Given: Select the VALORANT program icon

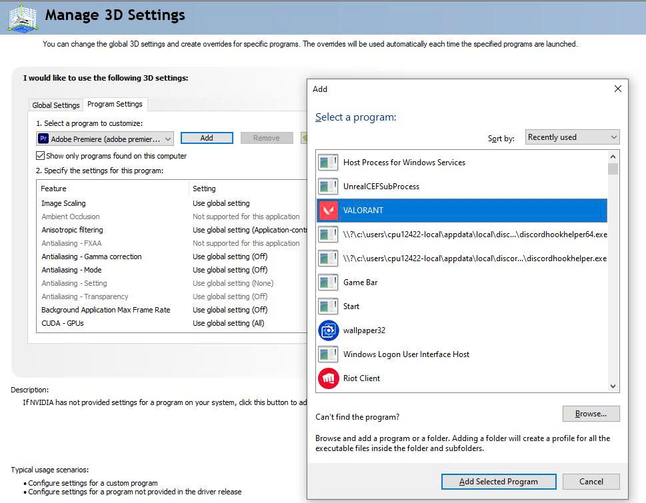Looking at the screenshot, I should (328, 211).
